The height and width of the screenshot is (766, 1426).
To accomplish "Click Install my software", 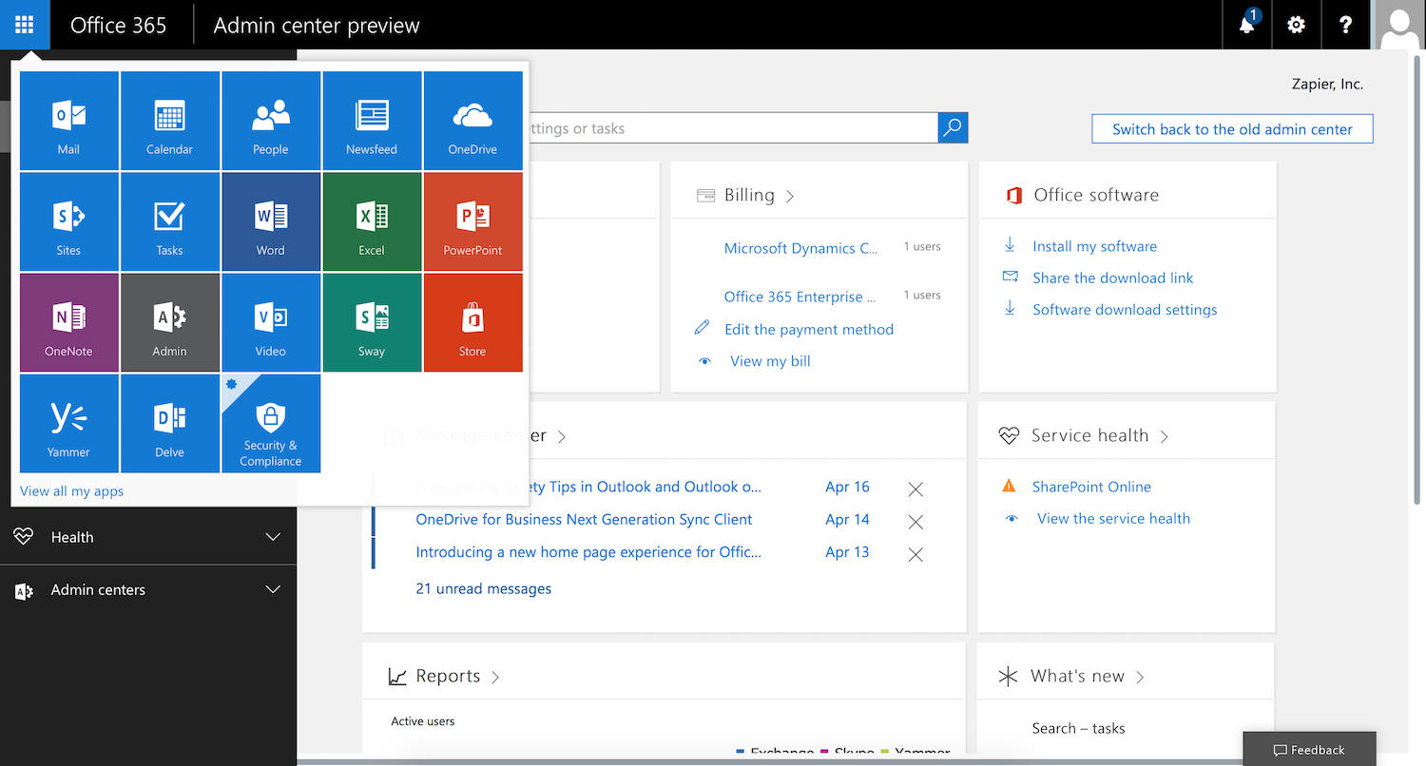I will click(1095, 246).
